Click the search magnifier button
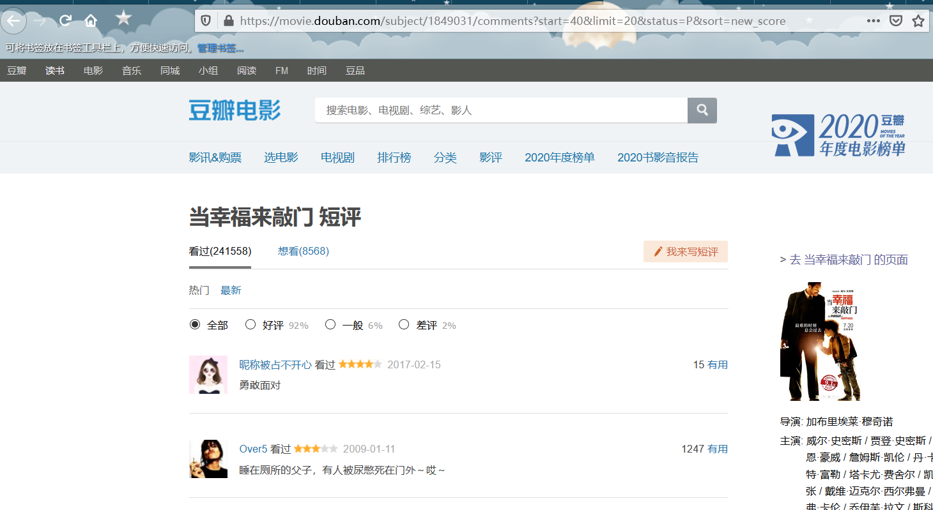Screen dimensions: 933x510 coord(702,110)
